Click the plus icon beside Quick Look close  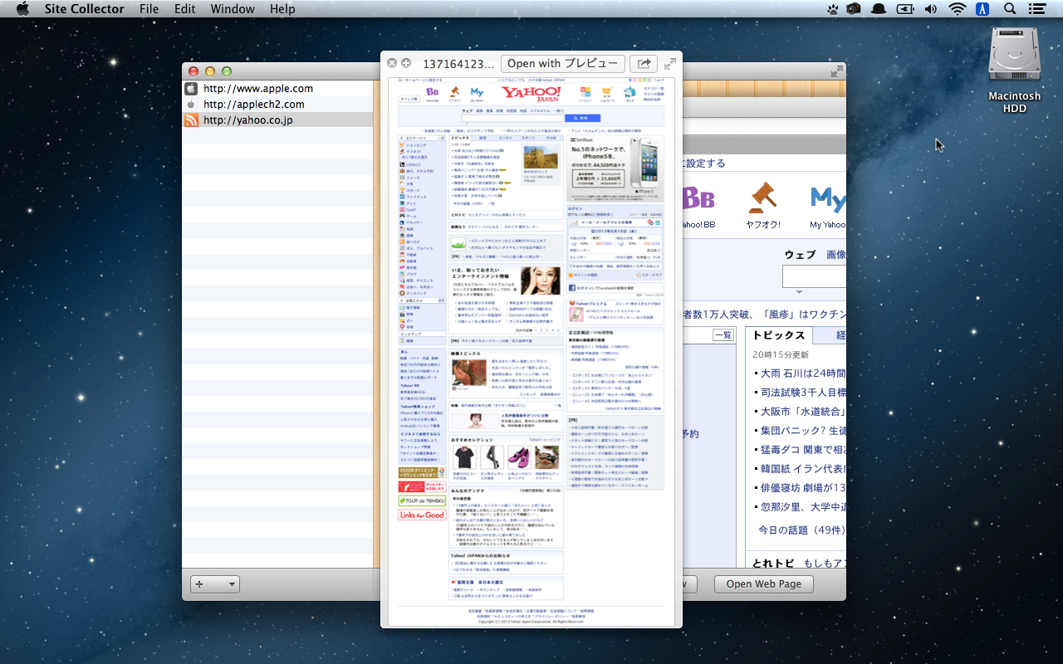[x=406, y=63]
